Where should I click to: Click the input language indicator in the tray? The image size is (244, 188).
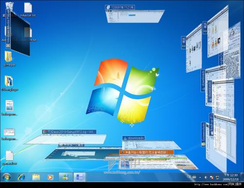coord(189,177)
